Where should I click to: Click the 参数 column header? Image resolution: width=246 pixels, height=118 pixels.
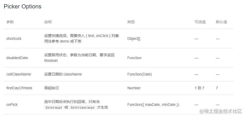point(10,22)
